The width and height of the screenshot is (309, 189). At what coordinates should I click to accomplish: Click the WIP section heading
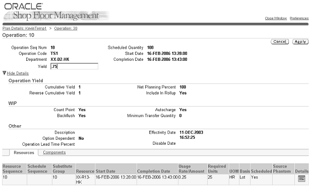coord(13,104)
